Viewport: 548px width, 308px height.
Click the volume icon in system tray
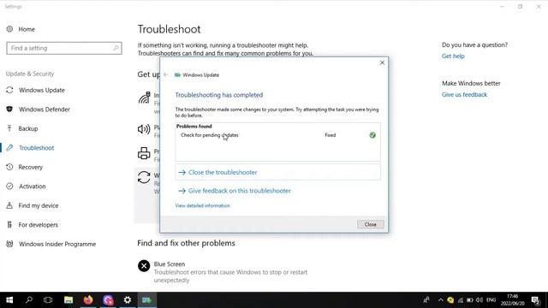[x=479, y=300]
